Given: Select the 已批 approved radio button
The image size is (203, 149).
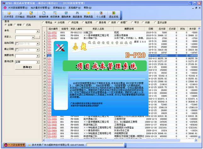Looking at the screenshot, I should [24, 25].
